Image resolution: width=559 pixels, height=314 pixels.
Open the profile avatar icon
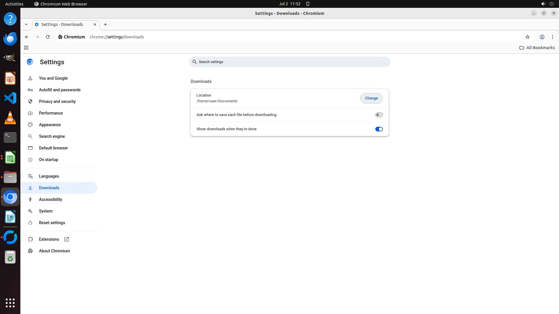[x=542, y=37]
